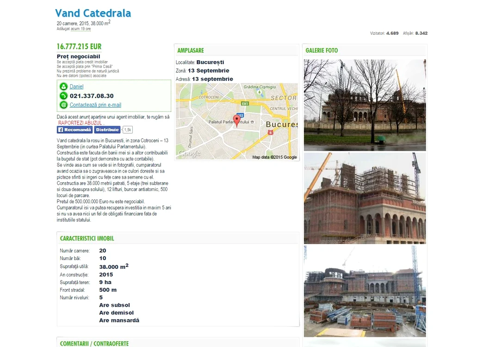The image size is (490, 347).
Task: Click the Front stradal value 500 m
Action: (108, 290)
